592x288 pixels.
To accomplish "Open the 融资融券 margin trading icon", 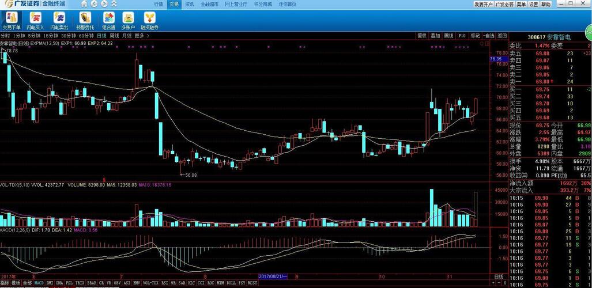I will point(149,21).
